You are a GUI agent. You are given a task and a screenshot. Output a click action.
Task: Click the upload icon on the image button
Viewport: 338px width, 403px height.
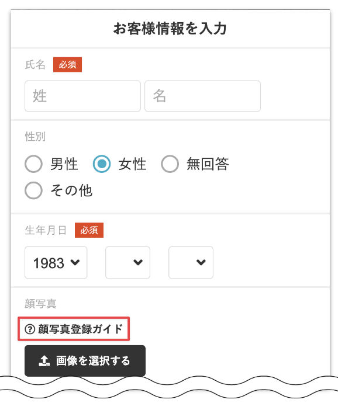(x=44, y=360)
